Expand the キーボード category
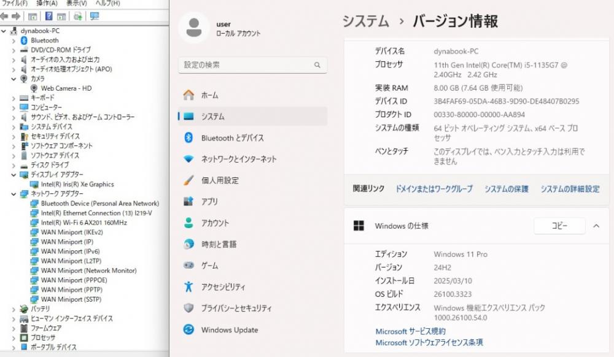This screenshot has height=357, width=614. 14,98
